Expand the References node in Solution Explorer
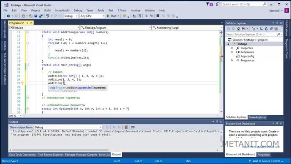The width and height of the screenshot is (291, 164). [232, 52]
